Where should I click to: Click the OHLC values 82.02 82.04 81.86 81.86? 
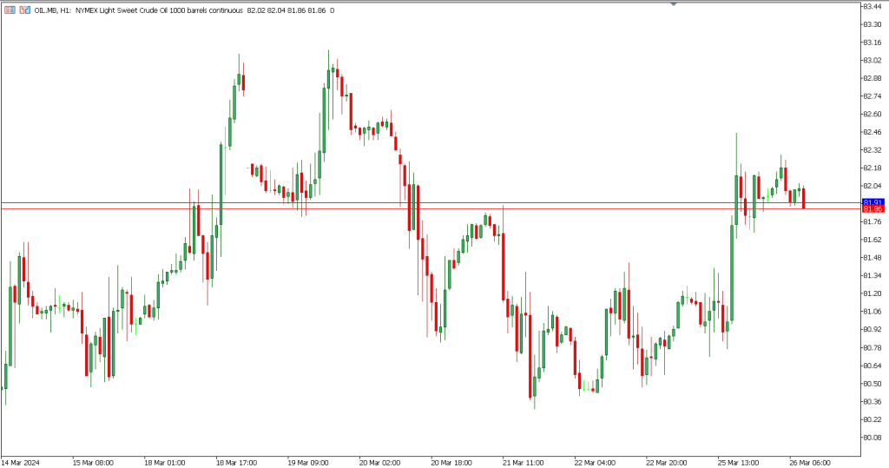click(286, 10)
